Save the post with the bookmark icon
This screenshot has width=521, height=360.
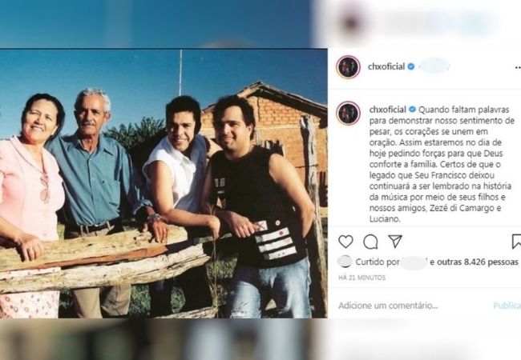tap(516, 242)
